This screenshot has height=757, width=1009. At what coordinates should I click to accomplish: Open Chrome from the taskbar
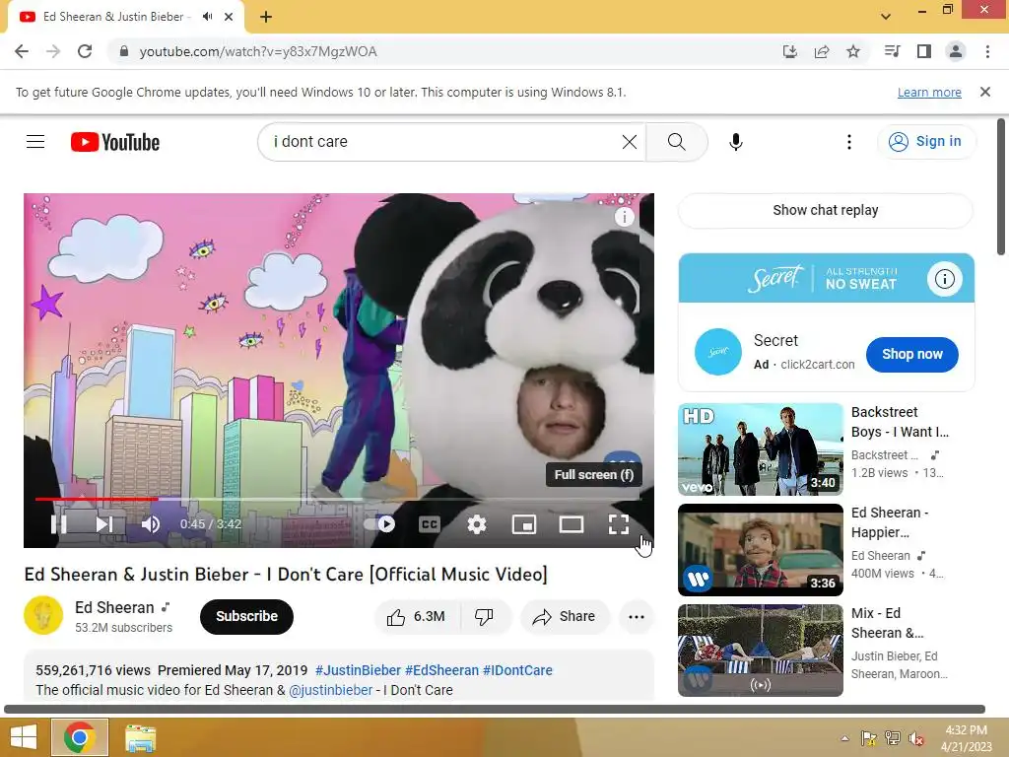tap(80, 737)
